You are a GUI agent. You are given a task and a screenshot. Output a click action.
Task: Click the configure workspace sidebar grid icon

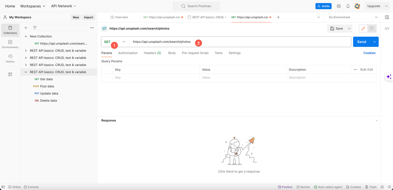(x=10, y=74)
